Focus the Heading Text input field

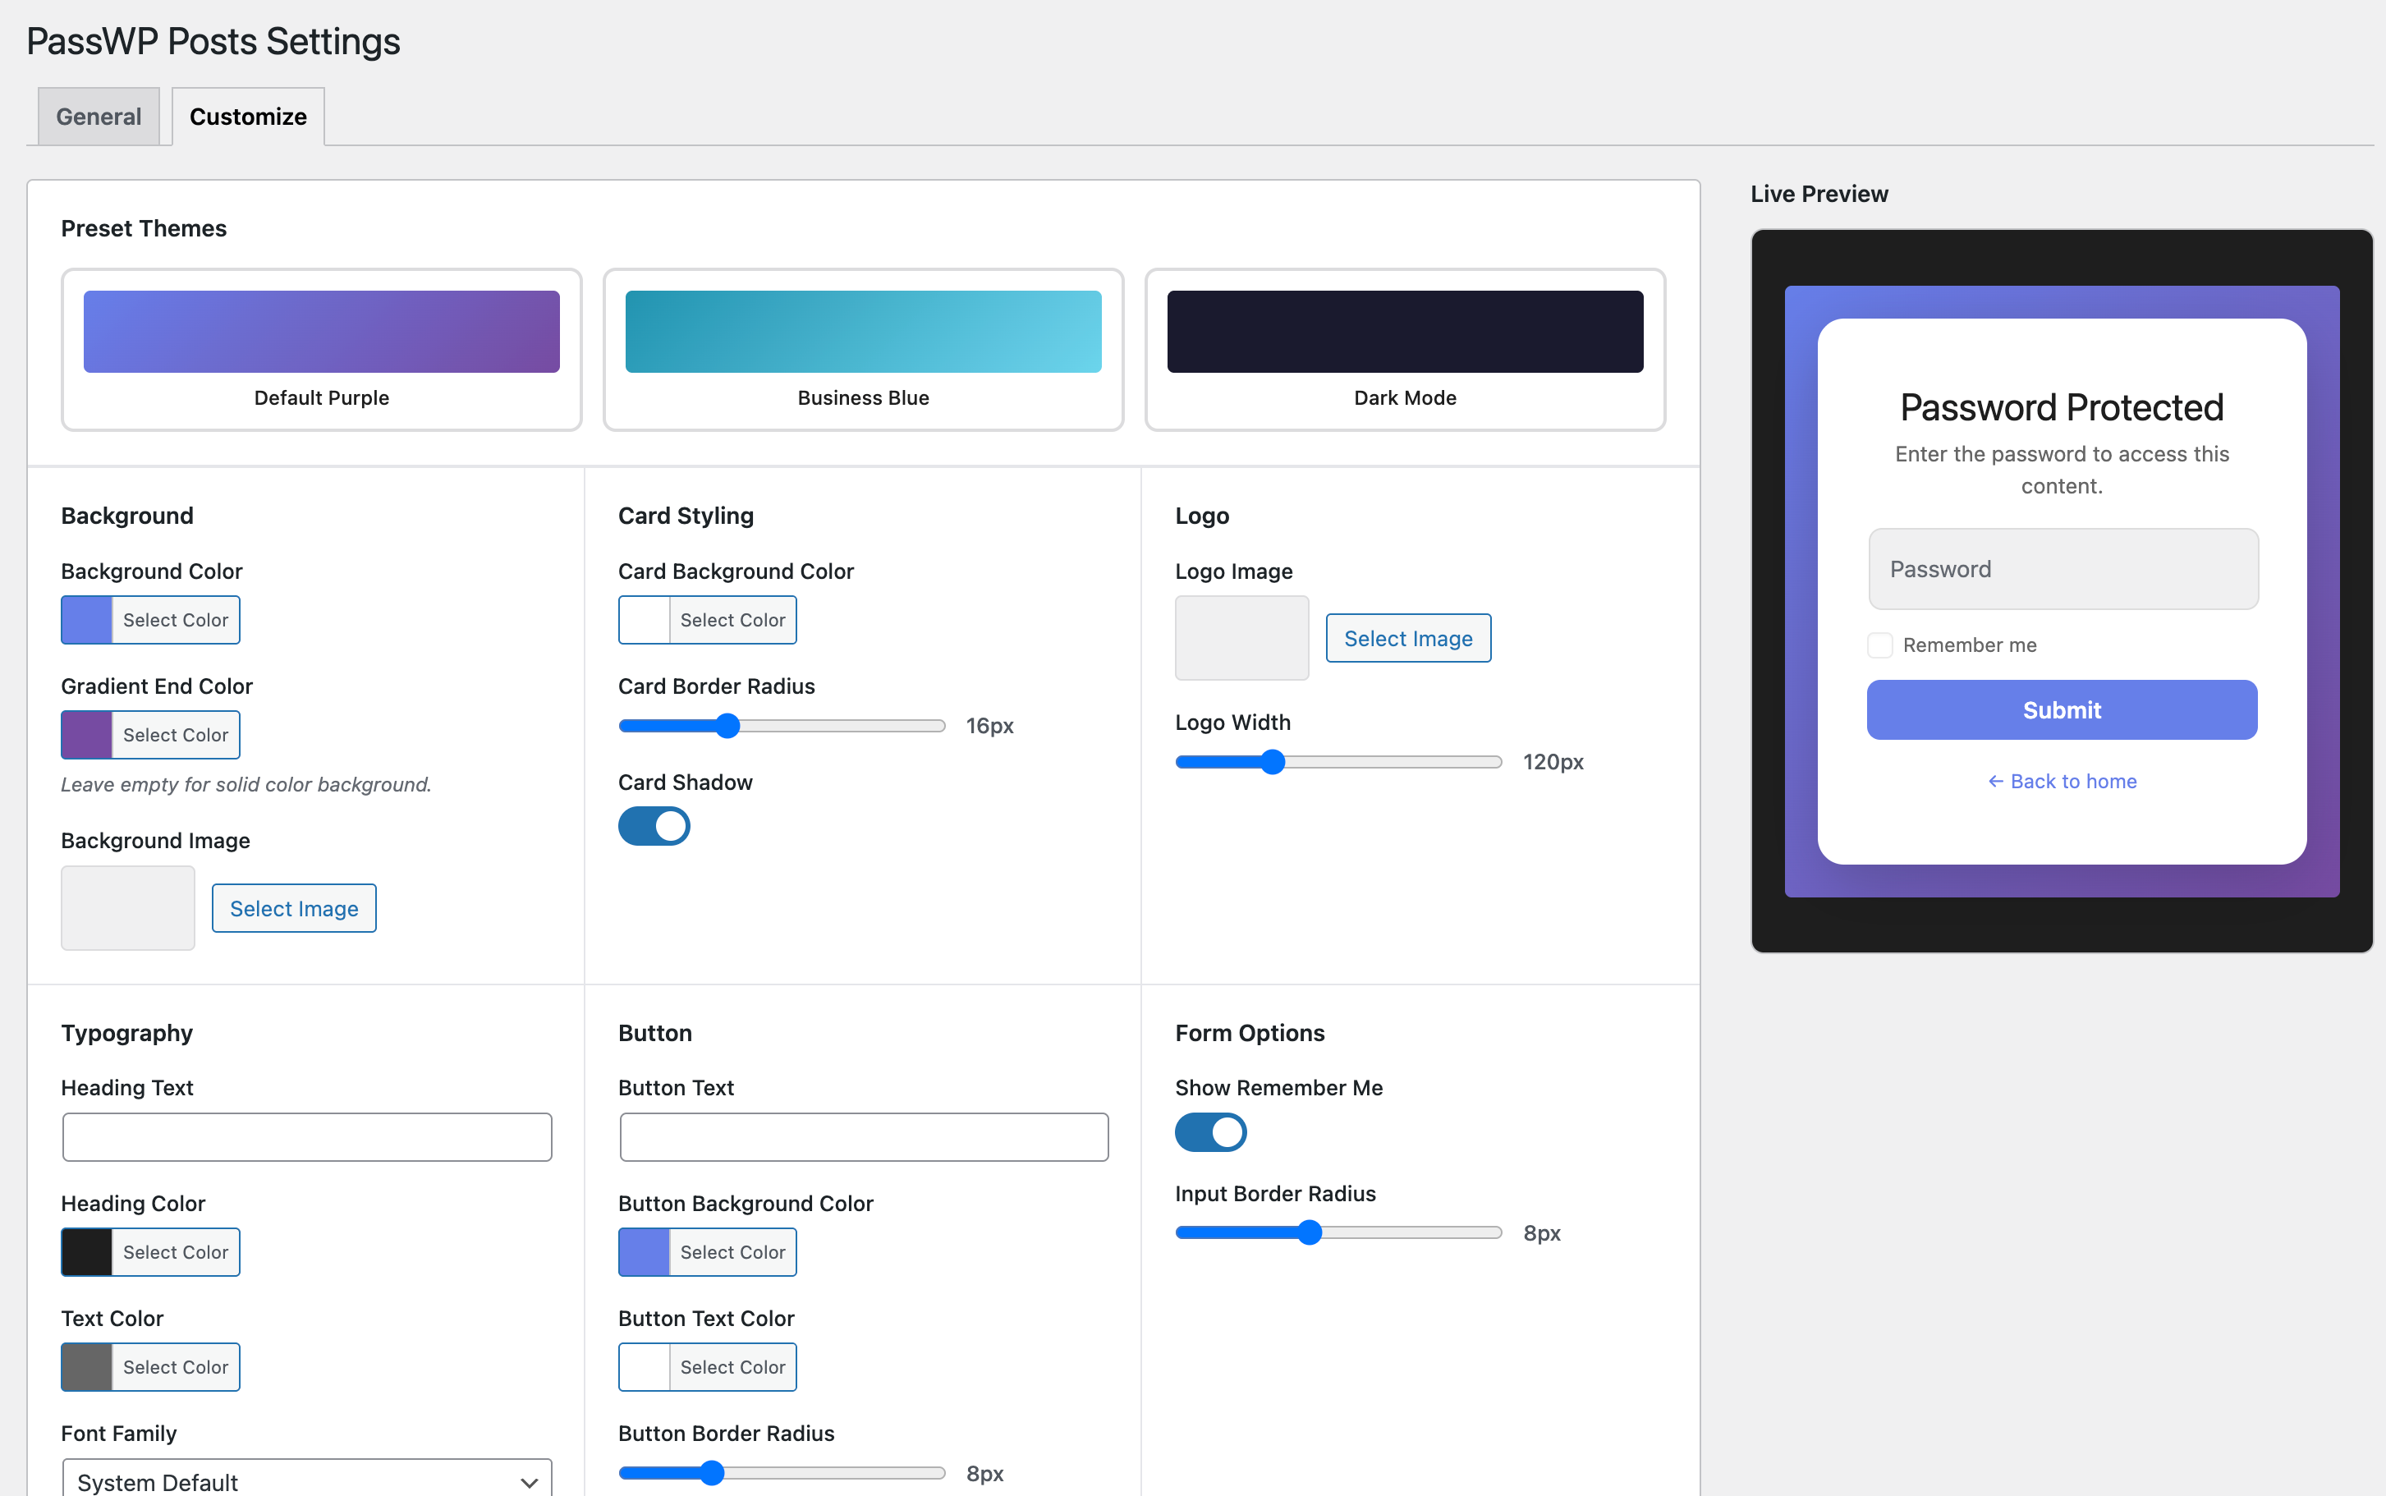coord(306,1137)
